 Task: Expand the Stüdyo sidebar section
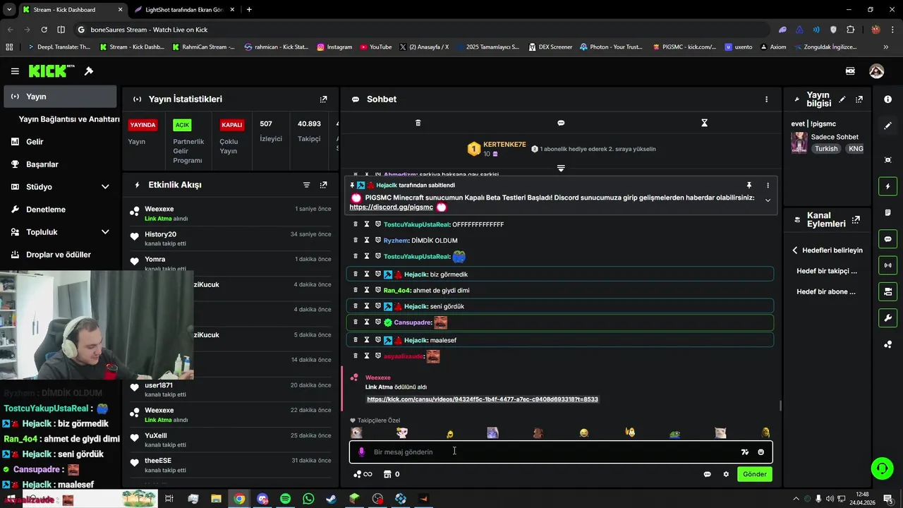[105, 187]
